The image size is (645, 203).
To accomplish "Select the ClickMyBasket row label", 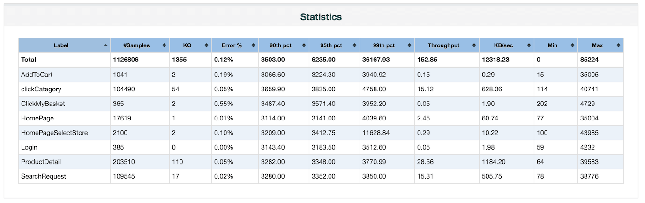I will [x=43, y=104].
